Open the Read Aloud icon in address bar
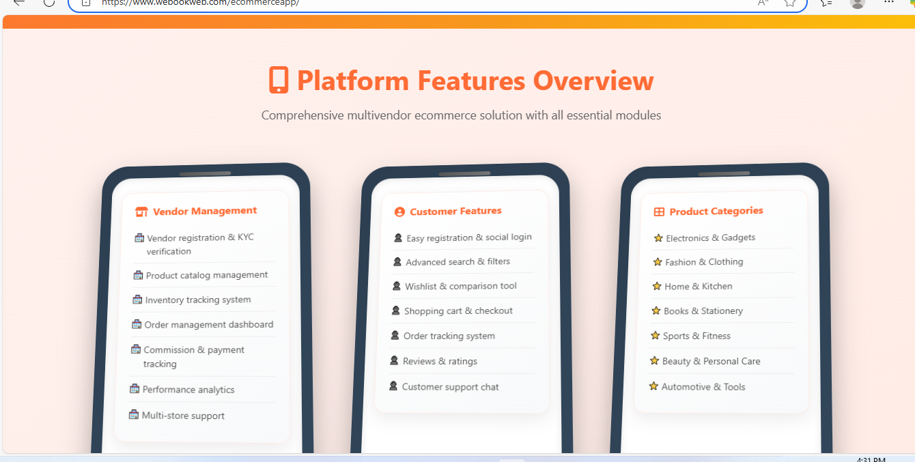This screenshot has width=915, height=462. pos(763,3)
